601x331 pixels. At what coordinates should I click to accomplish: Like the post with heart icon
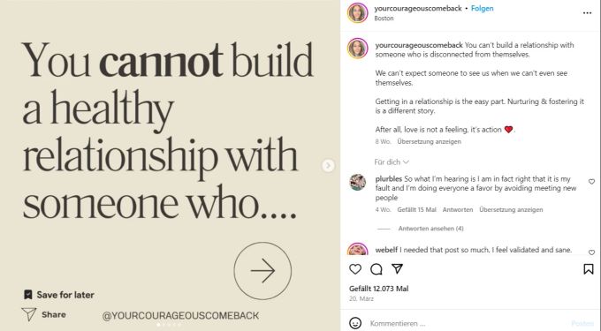click(x=355, y=269)
